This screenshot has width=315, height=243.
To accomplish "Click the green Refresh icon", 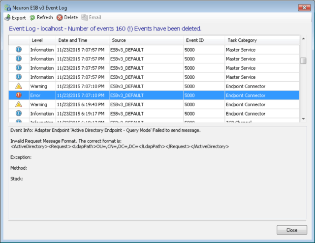I will 32,18.
